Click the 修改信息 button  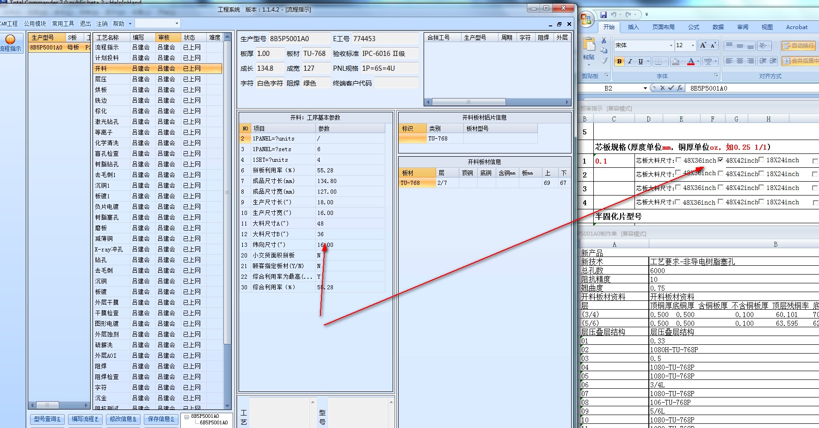click(x=123, y=419)
